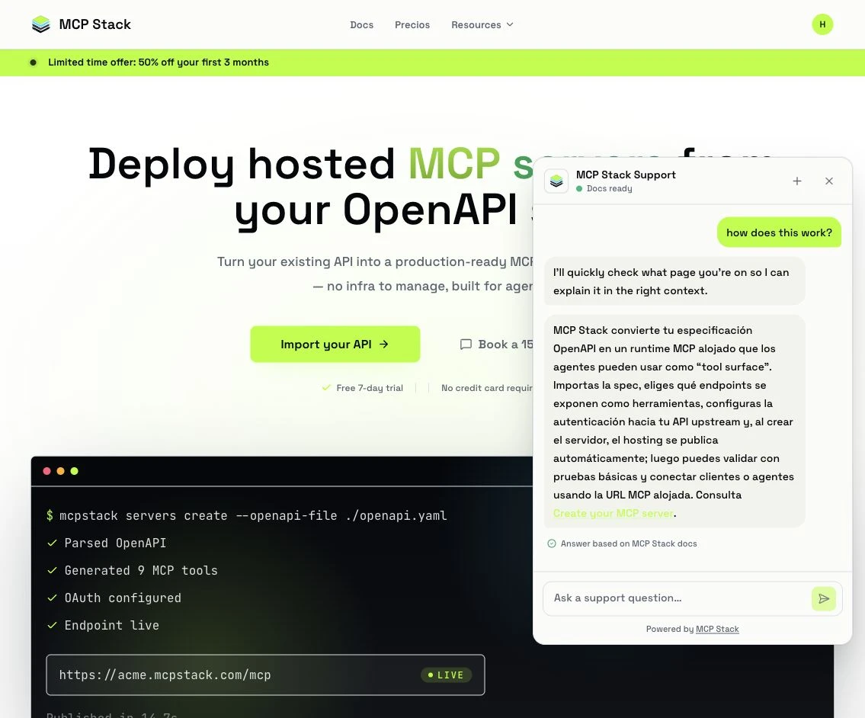Viewport: 865px width, 718px height.
Task: Click the green dot in terminal window
Action: coord(75,471)
